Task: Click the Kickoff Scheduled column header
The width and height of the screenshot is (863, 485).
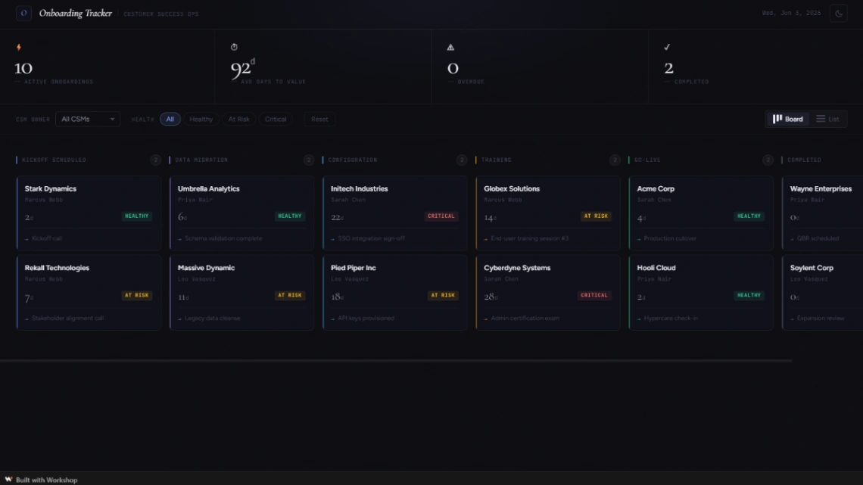Action: 54,160
